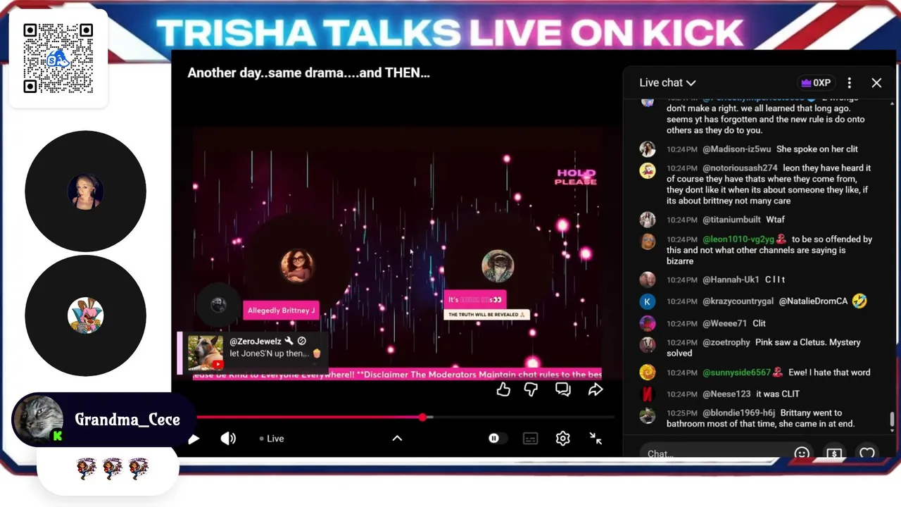Image resolution: width=901 pixels, height=507 pixels.
Task: Open the chat three-dot options menu
Action: [850, 83]
